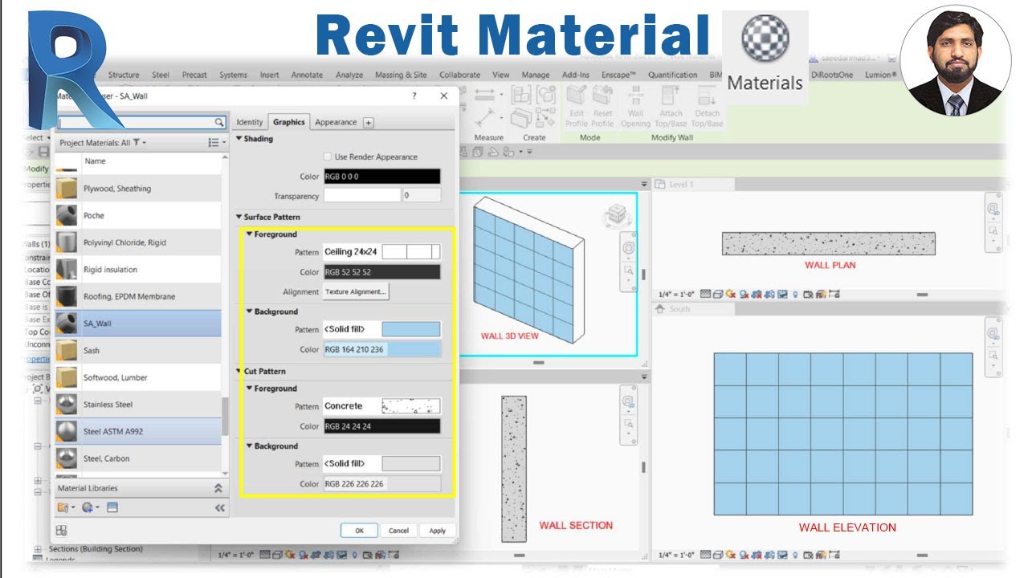This screenshot has height=578, width=1028.
Task: Click the RGB 164 210 236 background color swatch
Action: coord(381,349)
